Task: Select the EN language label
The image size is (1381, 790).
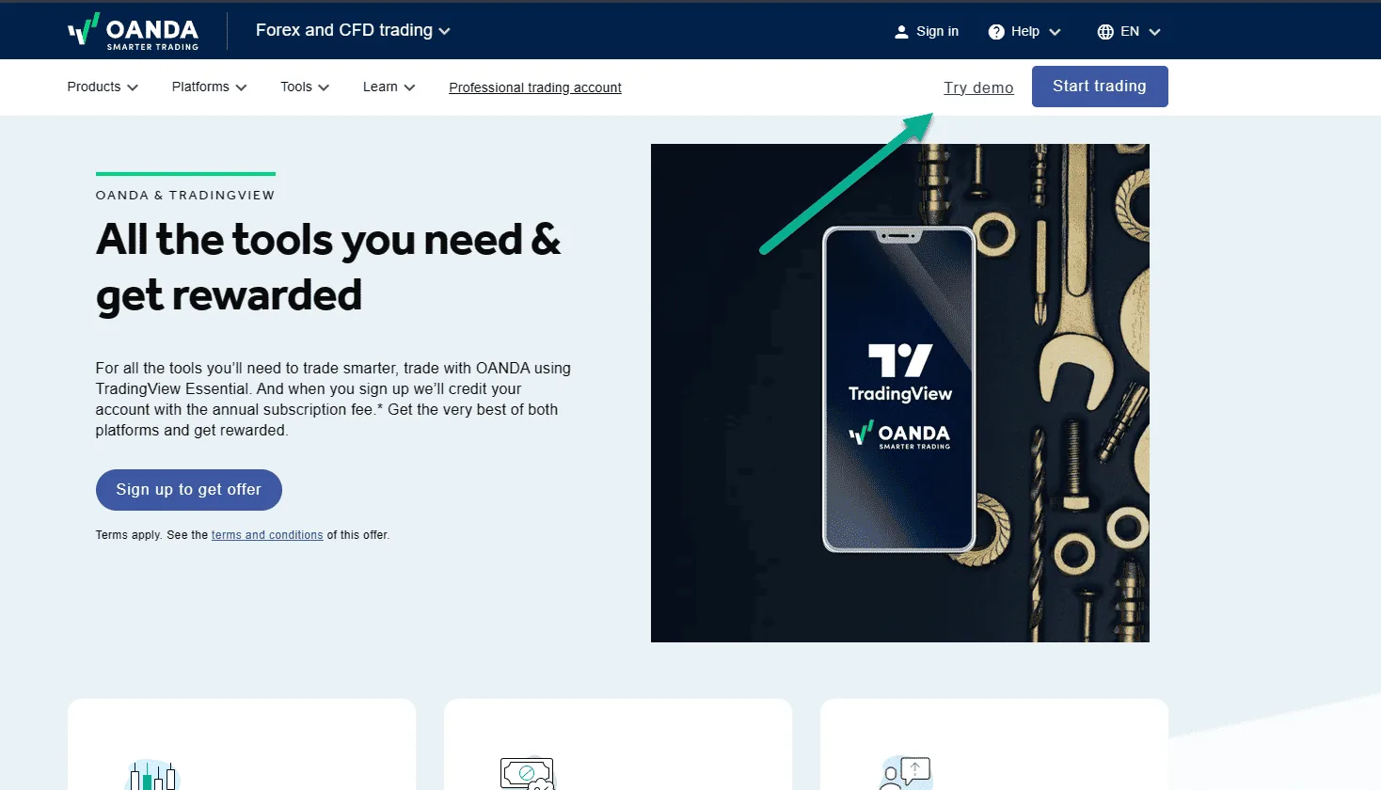Action: 1130,32
